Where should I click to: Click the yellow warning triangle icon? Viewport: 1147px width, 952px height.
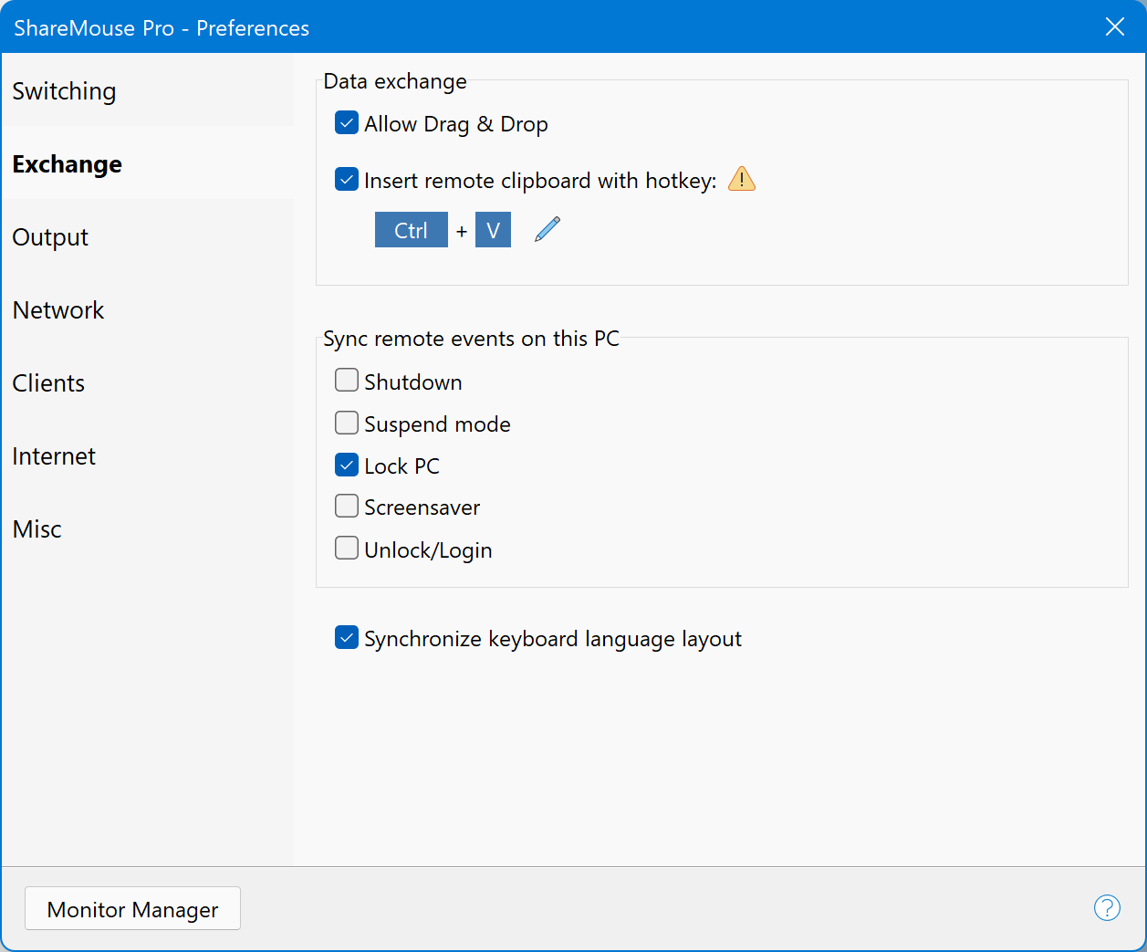pyautogui.click(x=742, y=179)
